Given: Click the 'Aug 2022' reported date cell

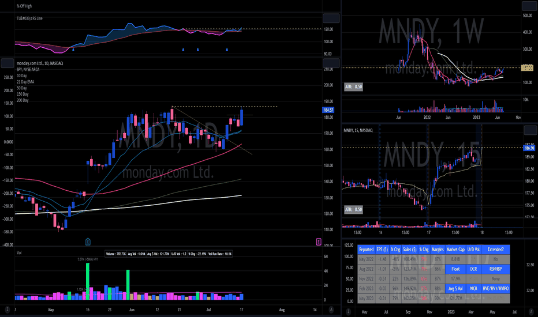Looking at the screenshot, I should pos(366,269).
